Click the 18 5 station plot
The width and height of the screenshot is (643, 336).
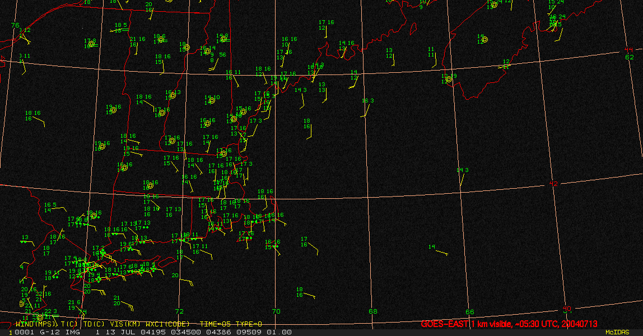[121, 28]
